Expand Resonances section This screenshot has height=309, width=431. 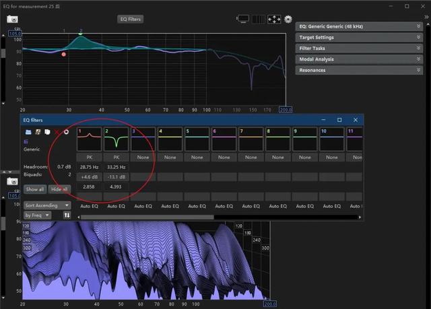(359, 70)
